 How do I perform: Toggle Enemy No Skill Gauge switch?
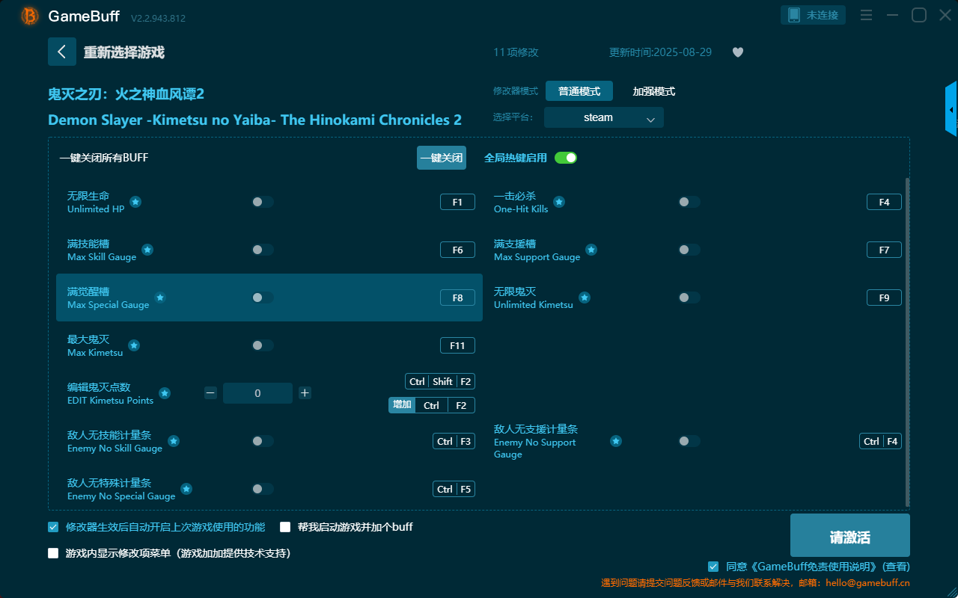(263, 441)
